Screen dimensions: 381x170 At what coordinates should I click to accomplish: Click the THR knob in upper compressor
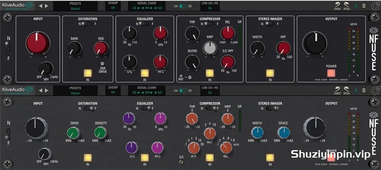[192, 33]
